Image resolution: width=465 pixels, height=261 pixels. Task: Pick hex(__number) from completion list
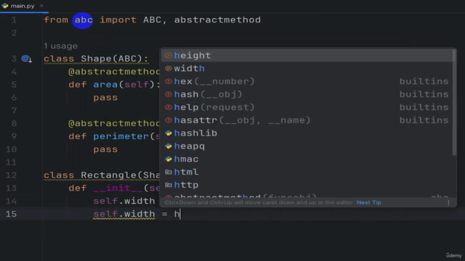coord(307,81)
